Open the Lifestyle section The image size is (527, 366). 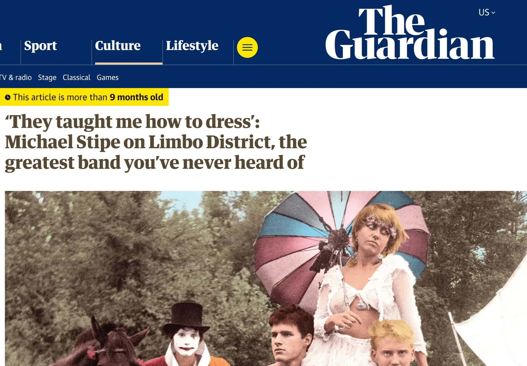[192, 46]
